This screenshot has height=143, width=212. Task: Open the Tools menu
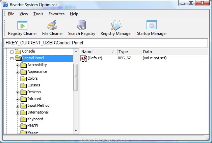coord(38,14)
